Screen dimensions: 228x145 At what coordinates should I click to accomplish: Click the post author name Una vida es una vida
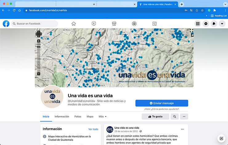(x=127, y=128)
